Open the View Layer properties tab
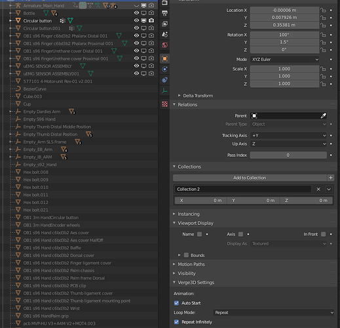 [x=164, y=24]
